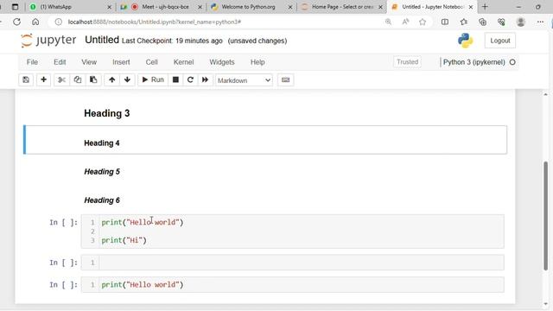Close the WhatsApp tab

(x=109, y=7)
